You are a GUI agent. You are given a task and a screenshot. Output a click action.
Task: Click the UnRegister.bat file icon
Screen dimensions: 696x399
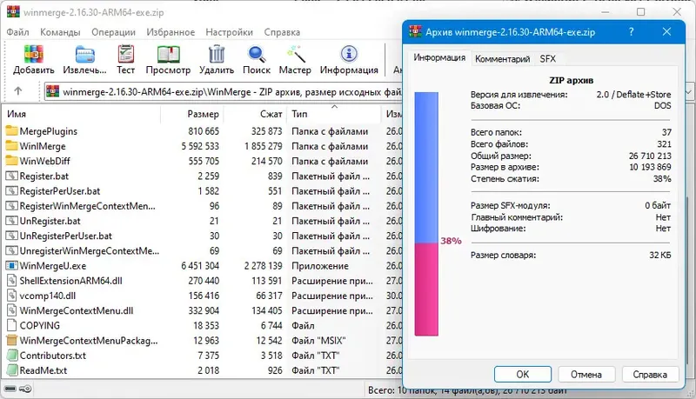[11, 221]
